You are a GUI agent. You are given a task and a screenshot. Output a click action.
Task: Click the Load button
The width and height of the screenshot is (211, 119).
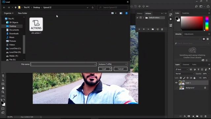(x=104, y=69)
